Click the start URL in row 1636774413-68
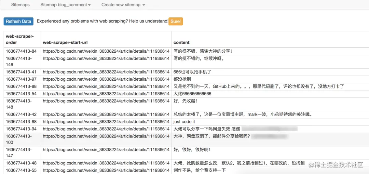The height and width of the screenshot is (174, 369). pyautogui.click(x=106, y=122)
